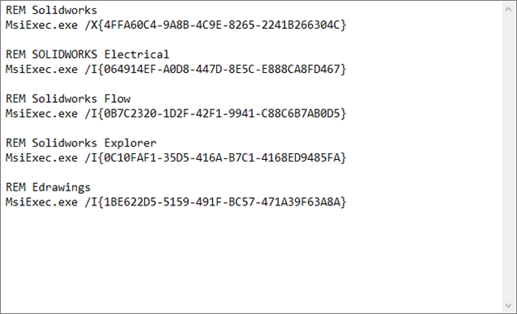Click the word 'Electrical'
The width and height of the screenshot is (517, 314).
[x=137, y=55]
